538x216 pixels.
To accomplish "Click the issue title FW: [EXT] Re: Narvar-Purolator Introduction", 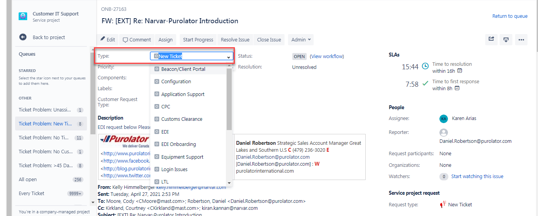I will 170,21.
